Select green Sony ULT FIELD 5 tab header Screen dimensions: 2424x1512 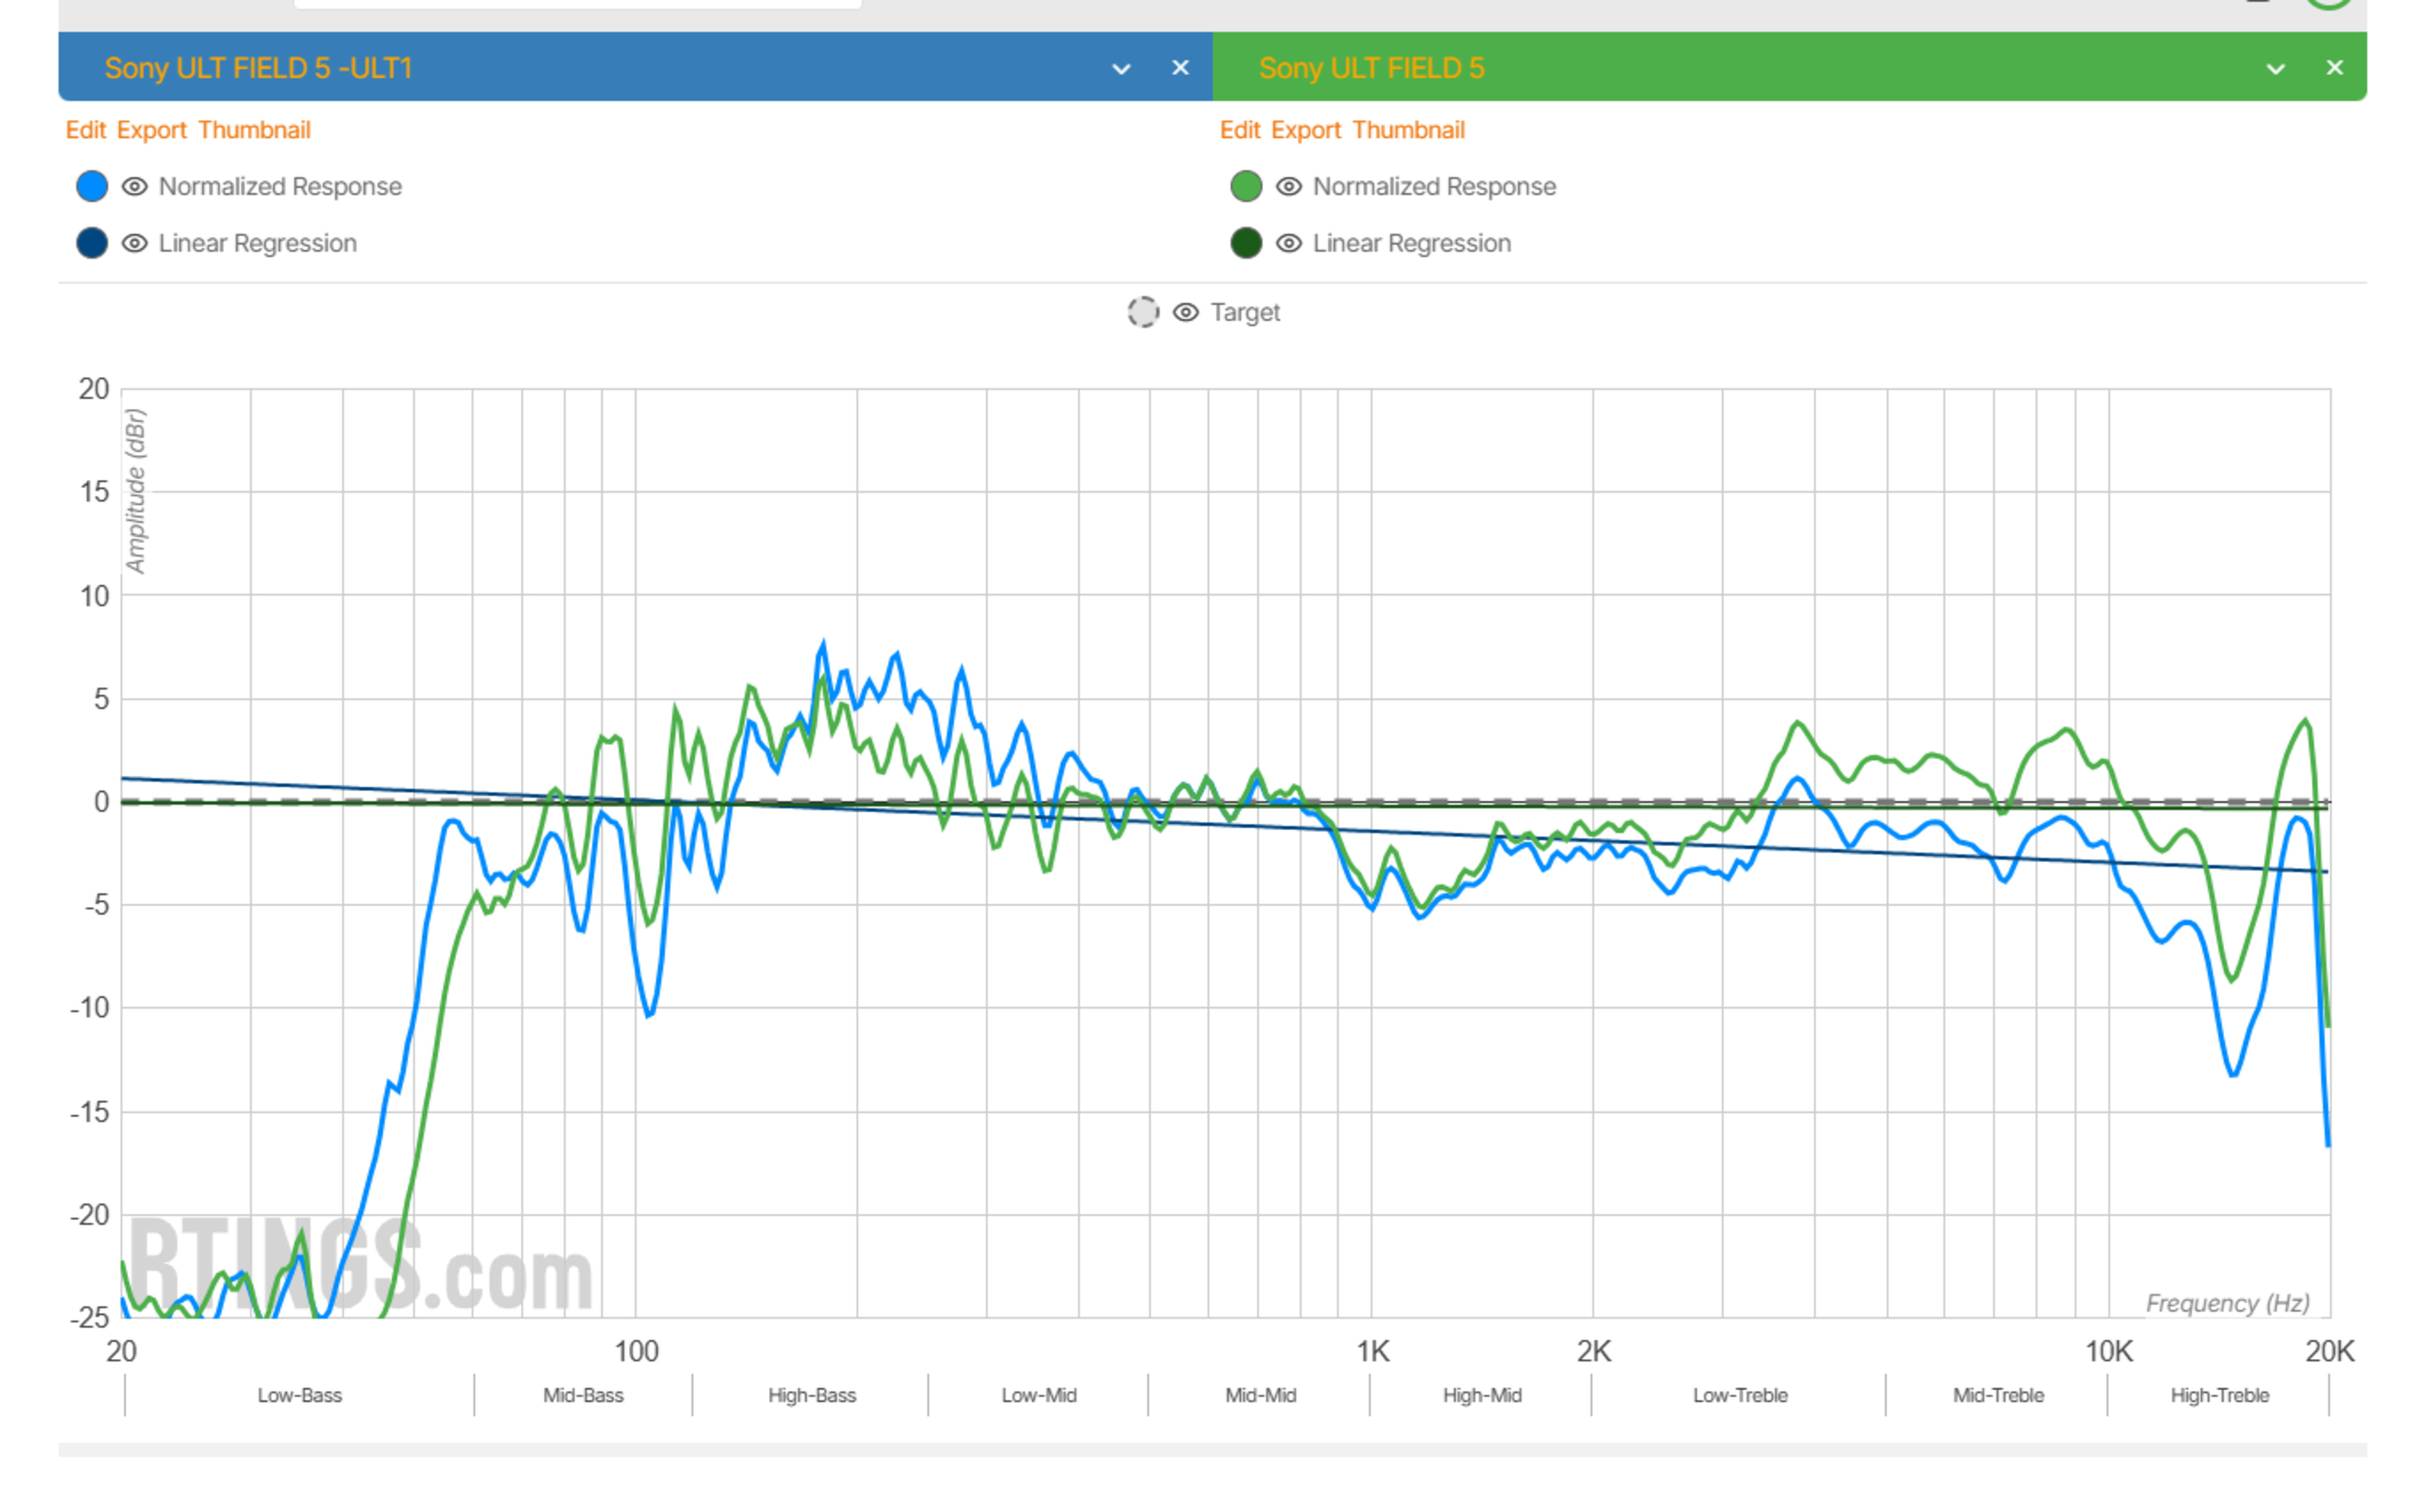click(1371, 68)
